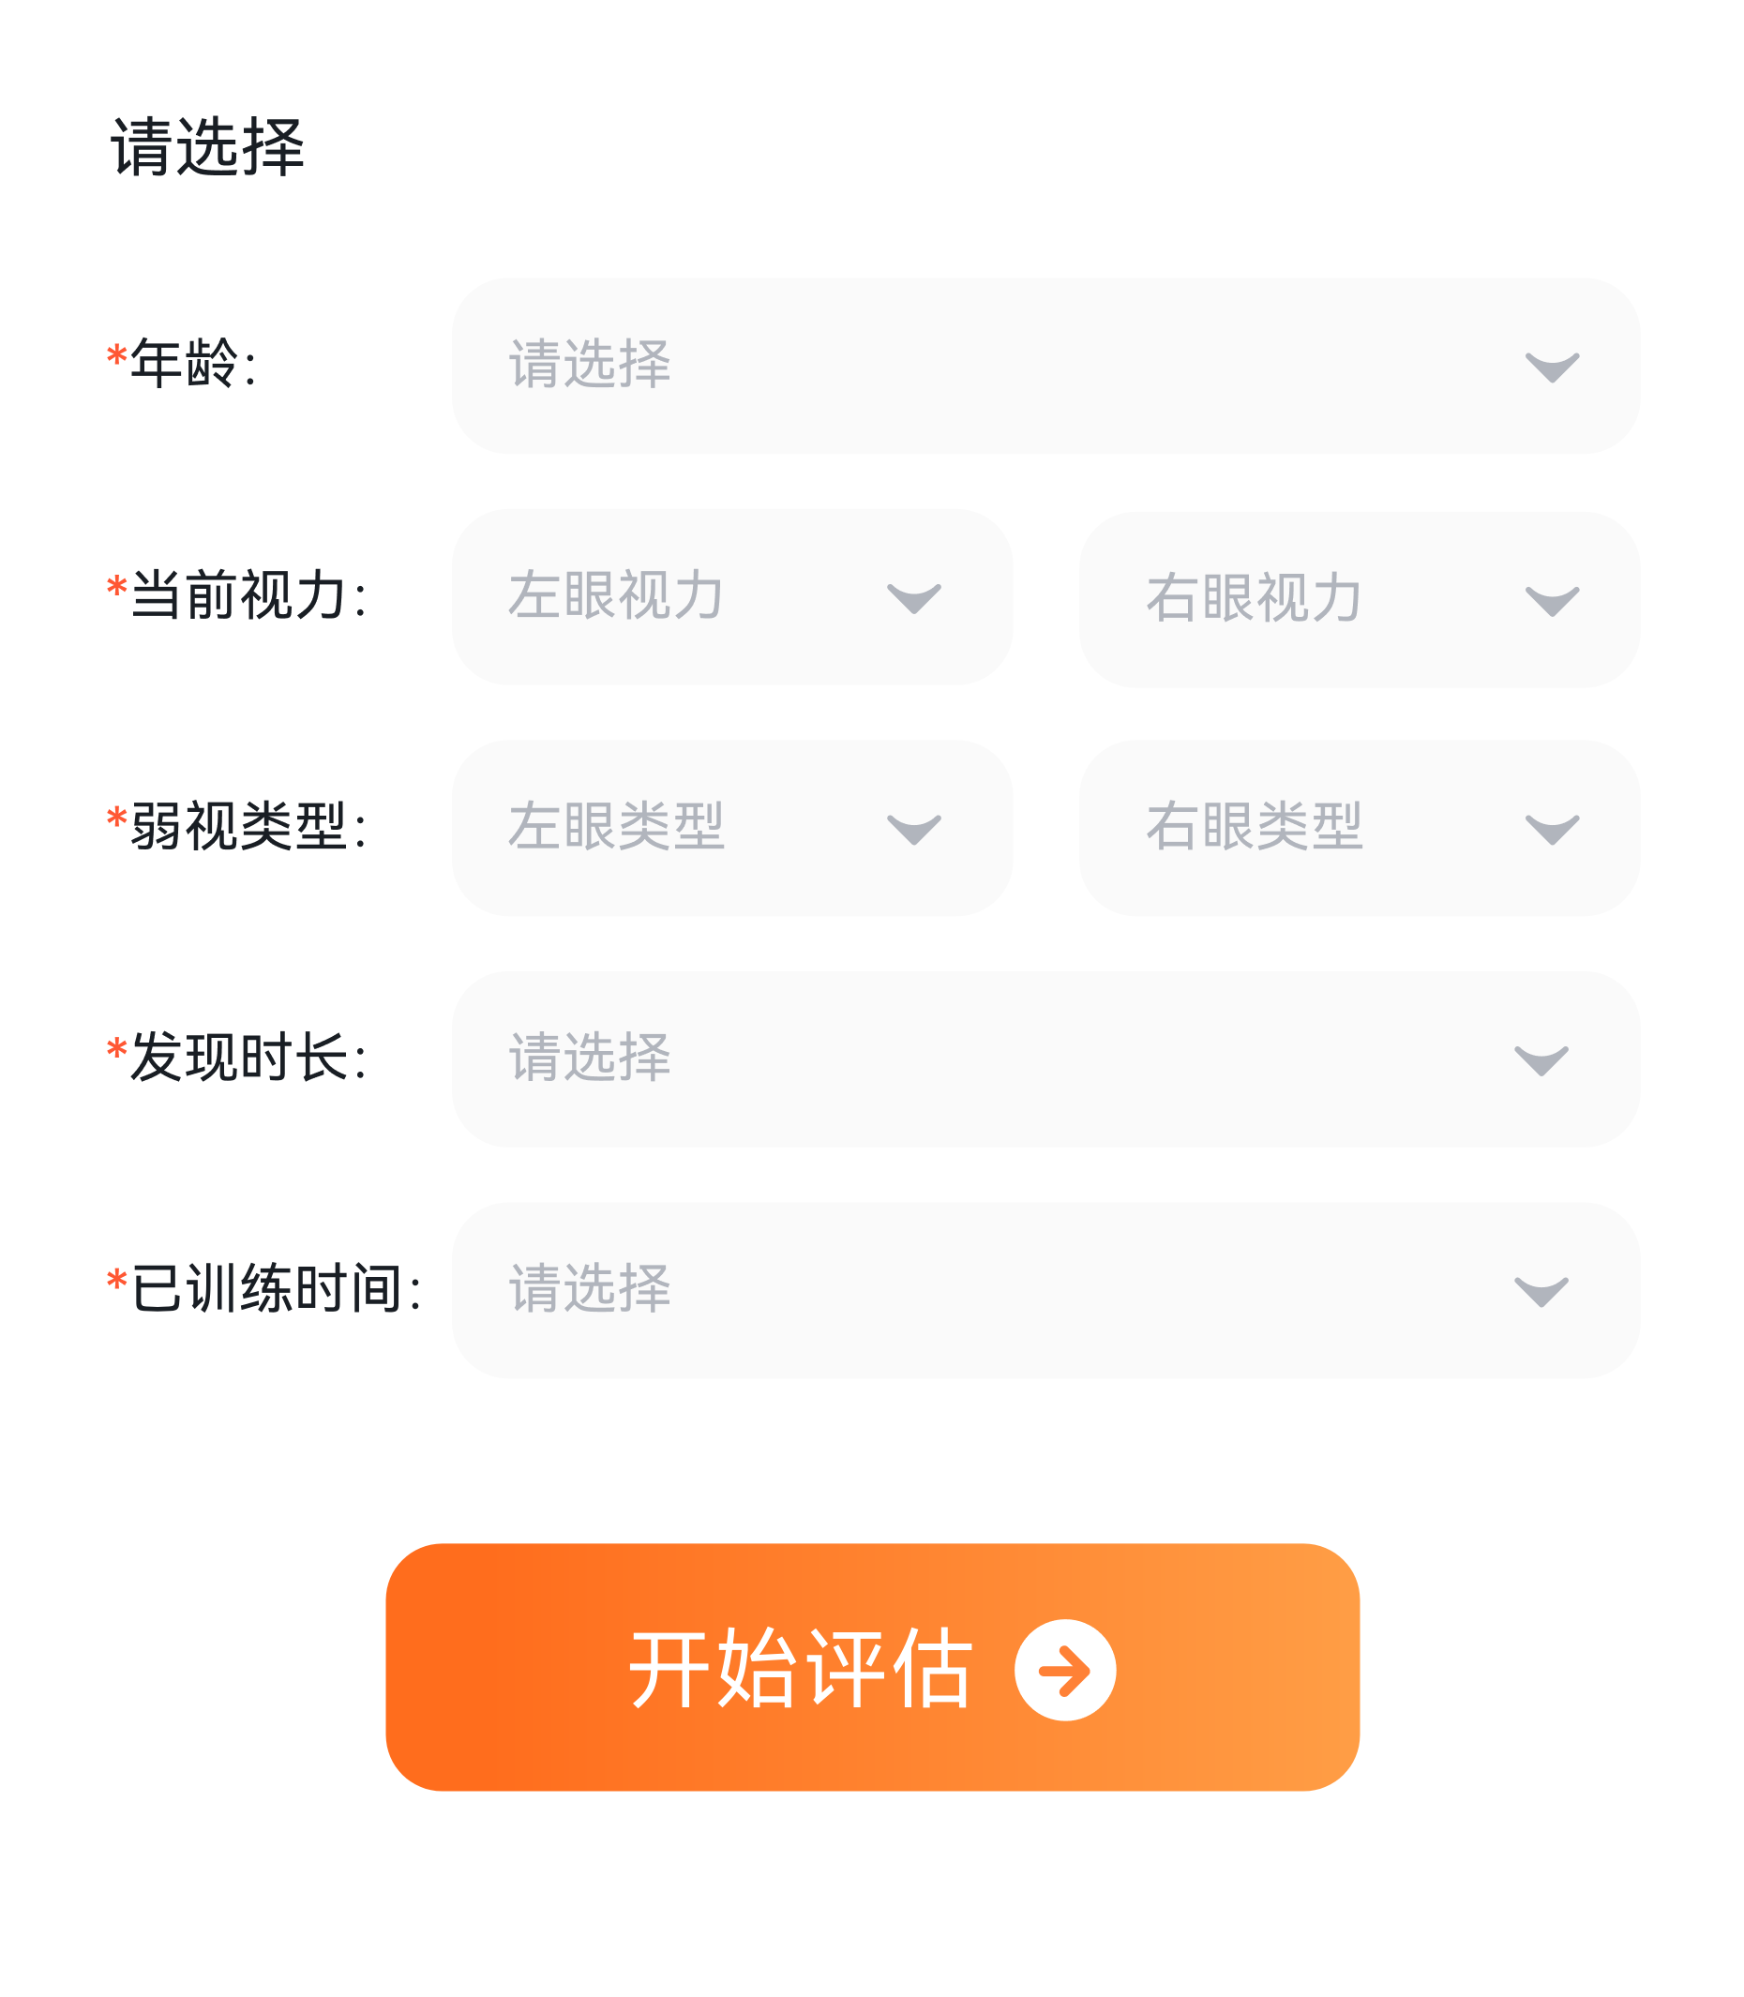Viewport: 1744px width, 1997px height.
Task: Click the chevron arrow in the 已训练时间 field
Action: click(x=1541, y=1291)
